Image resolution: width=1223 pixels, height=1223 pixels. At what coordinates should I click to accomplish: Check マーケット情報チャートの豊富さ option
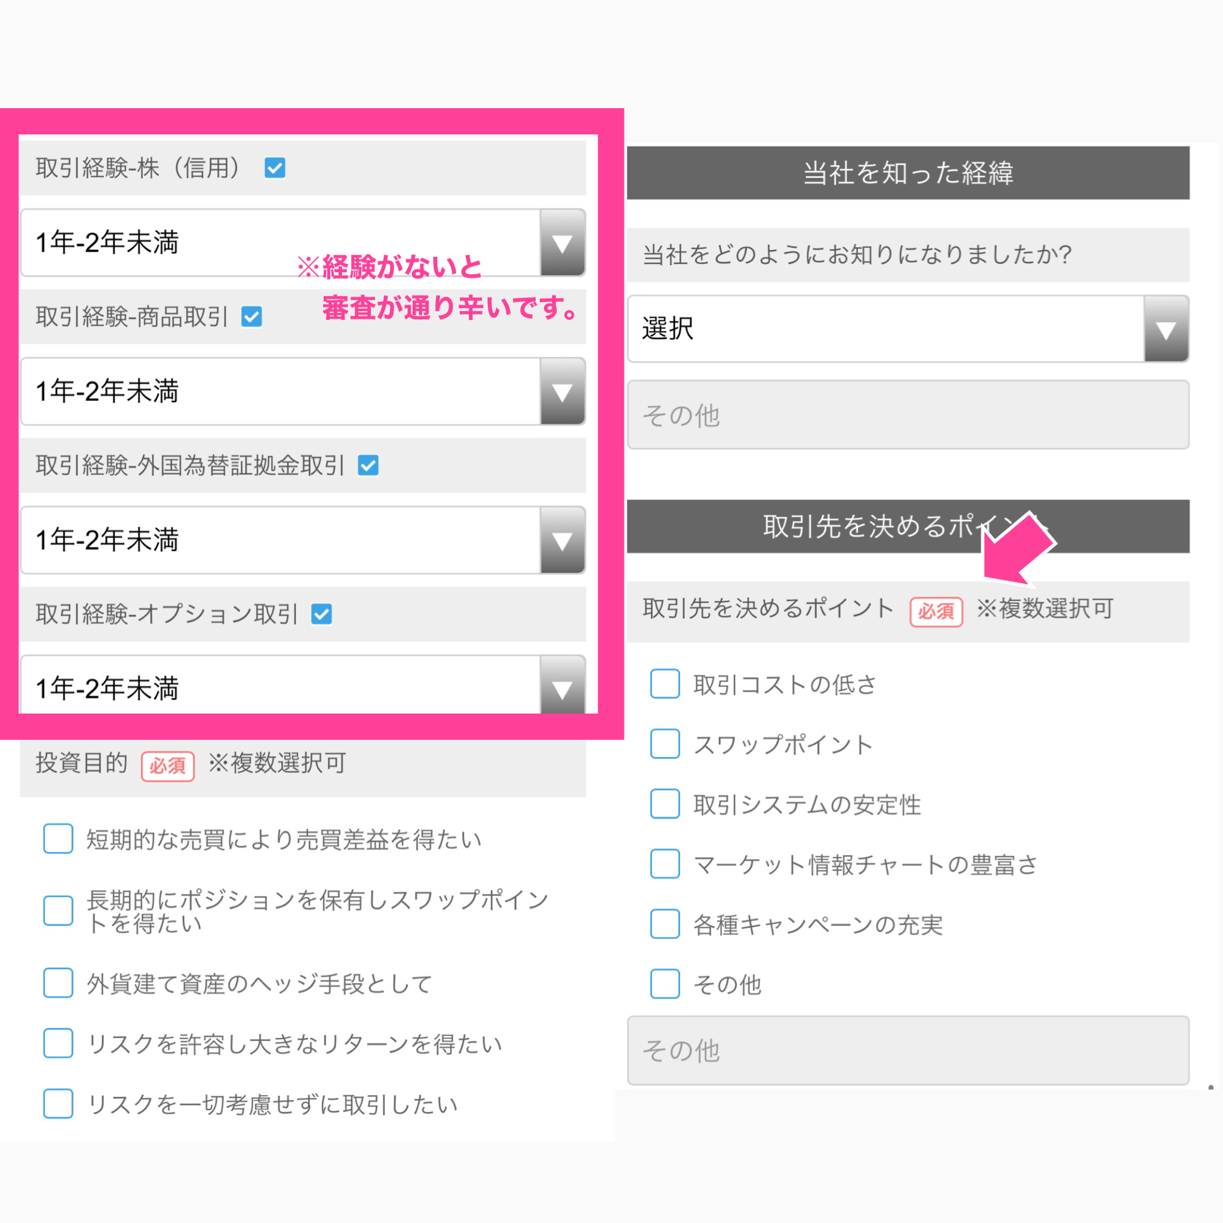point(665,864)
